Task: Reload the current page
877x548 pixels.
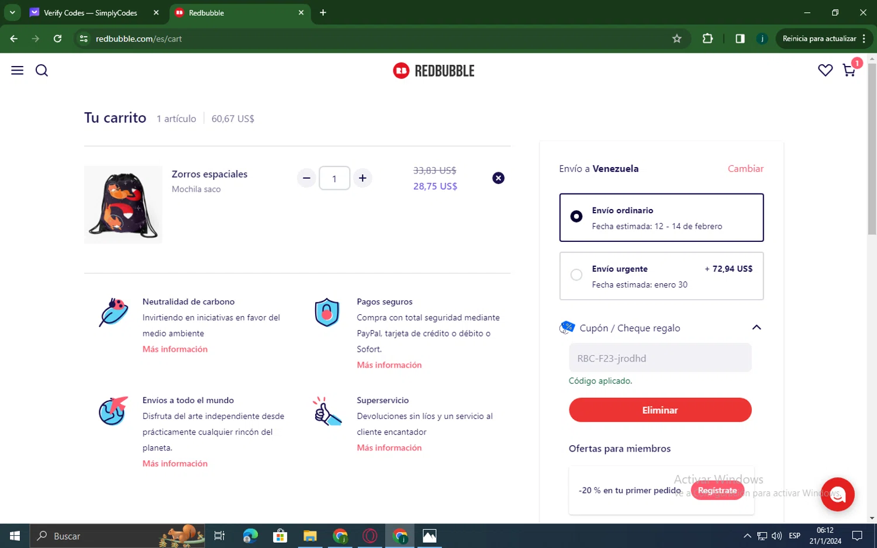Action: click(57, 39)
